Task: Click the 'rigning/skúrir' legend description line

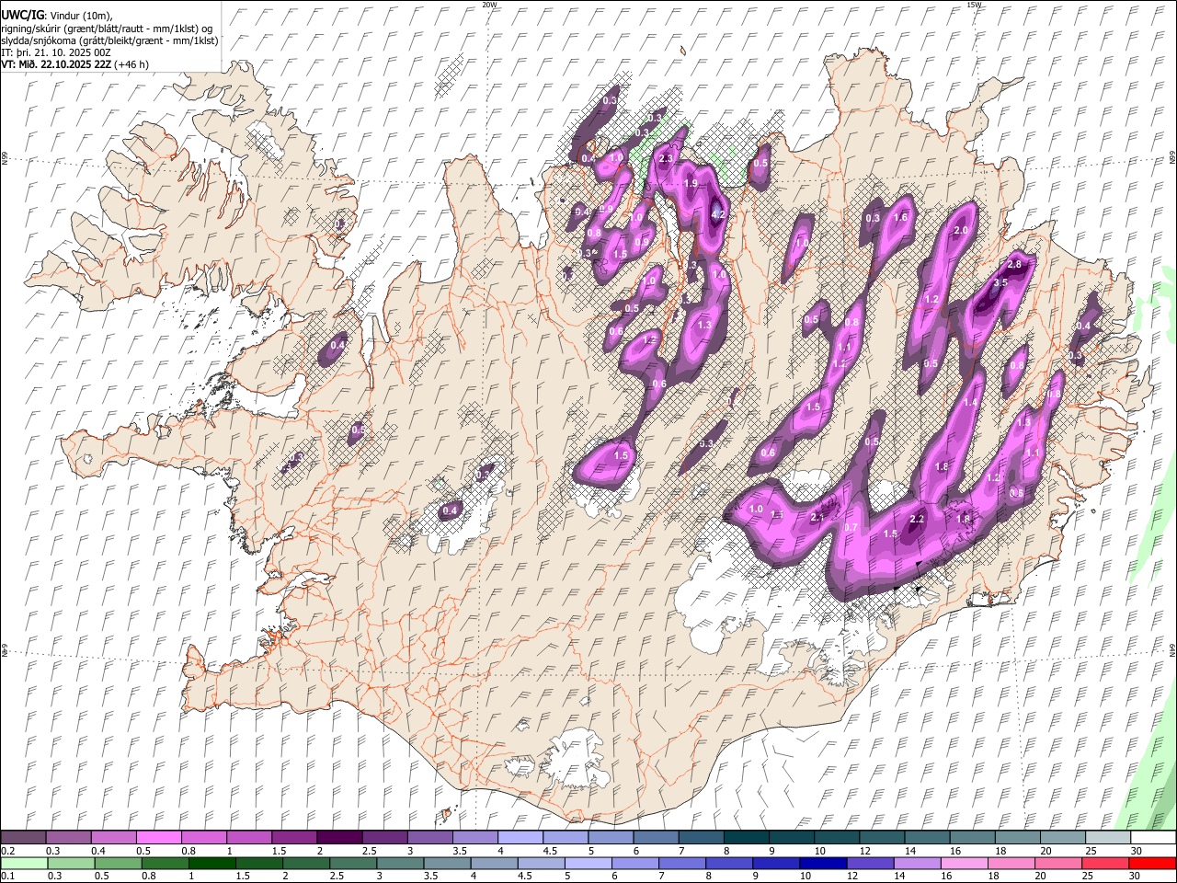Action: (x=108, y=29)
